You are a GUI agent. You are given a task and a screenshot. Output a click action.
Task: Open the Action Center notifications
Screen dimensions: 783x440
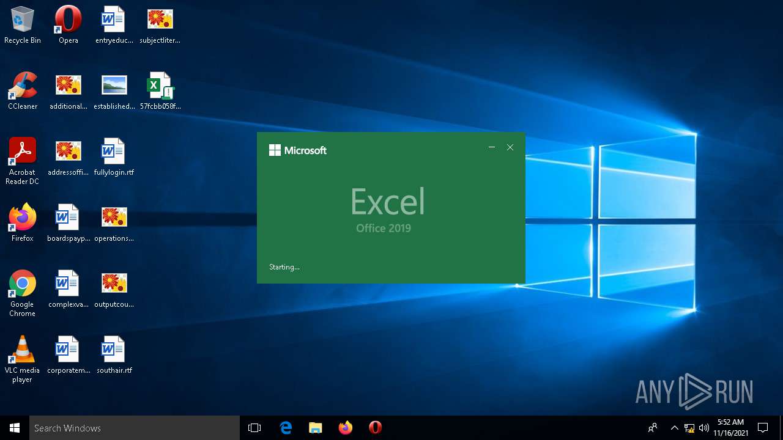[x=763, y=428]
